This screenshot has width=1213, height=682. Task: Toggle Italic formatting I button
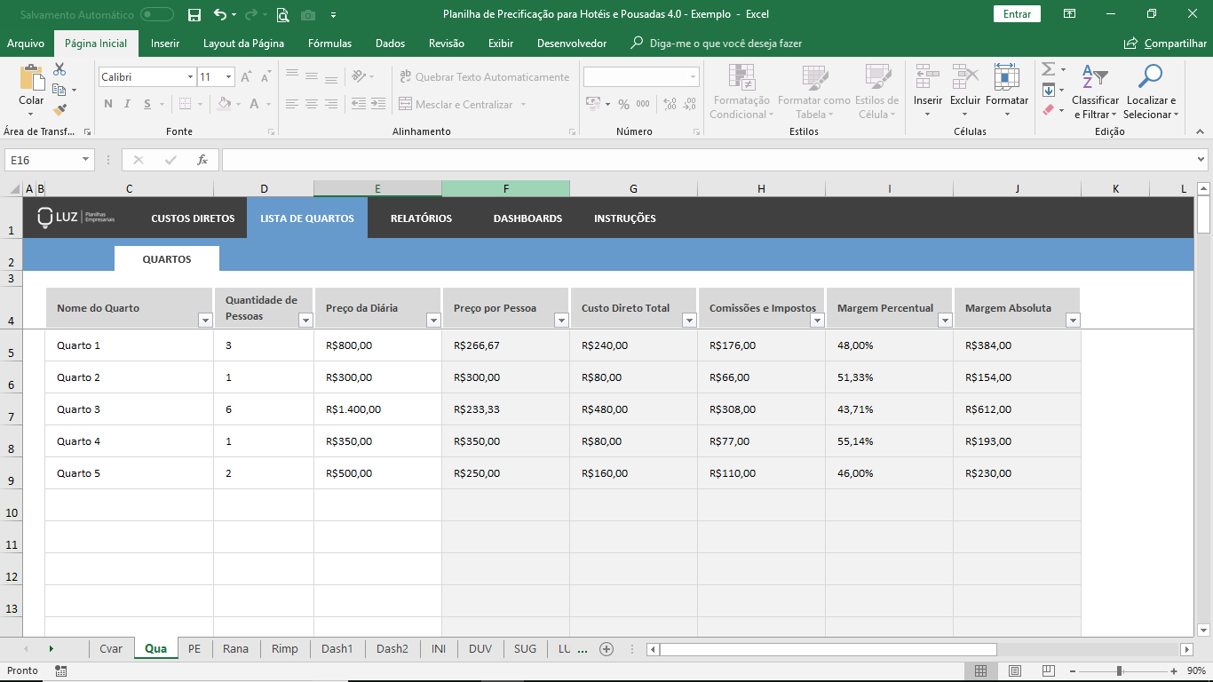pos(127,104)
